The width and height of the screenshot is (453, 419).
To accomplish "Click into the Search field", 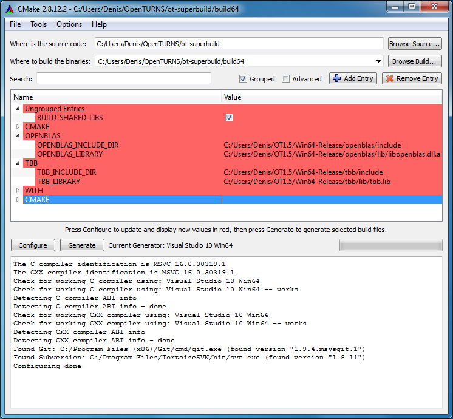I will (x=124, y=78).
